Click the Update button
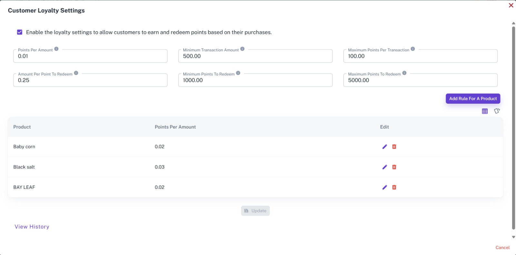 [255, 211]
